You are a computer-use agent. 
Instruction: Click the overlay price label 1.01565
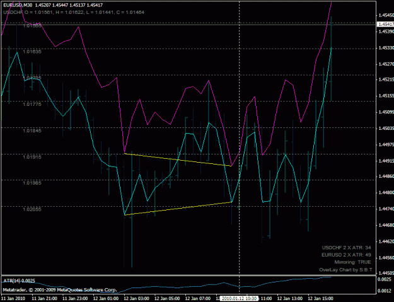32,25
